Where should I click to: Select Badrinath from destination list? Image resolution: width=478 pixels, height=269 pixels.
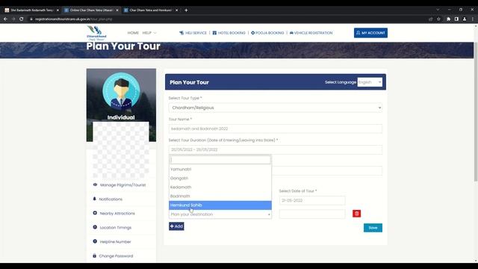tap(220, 196)
